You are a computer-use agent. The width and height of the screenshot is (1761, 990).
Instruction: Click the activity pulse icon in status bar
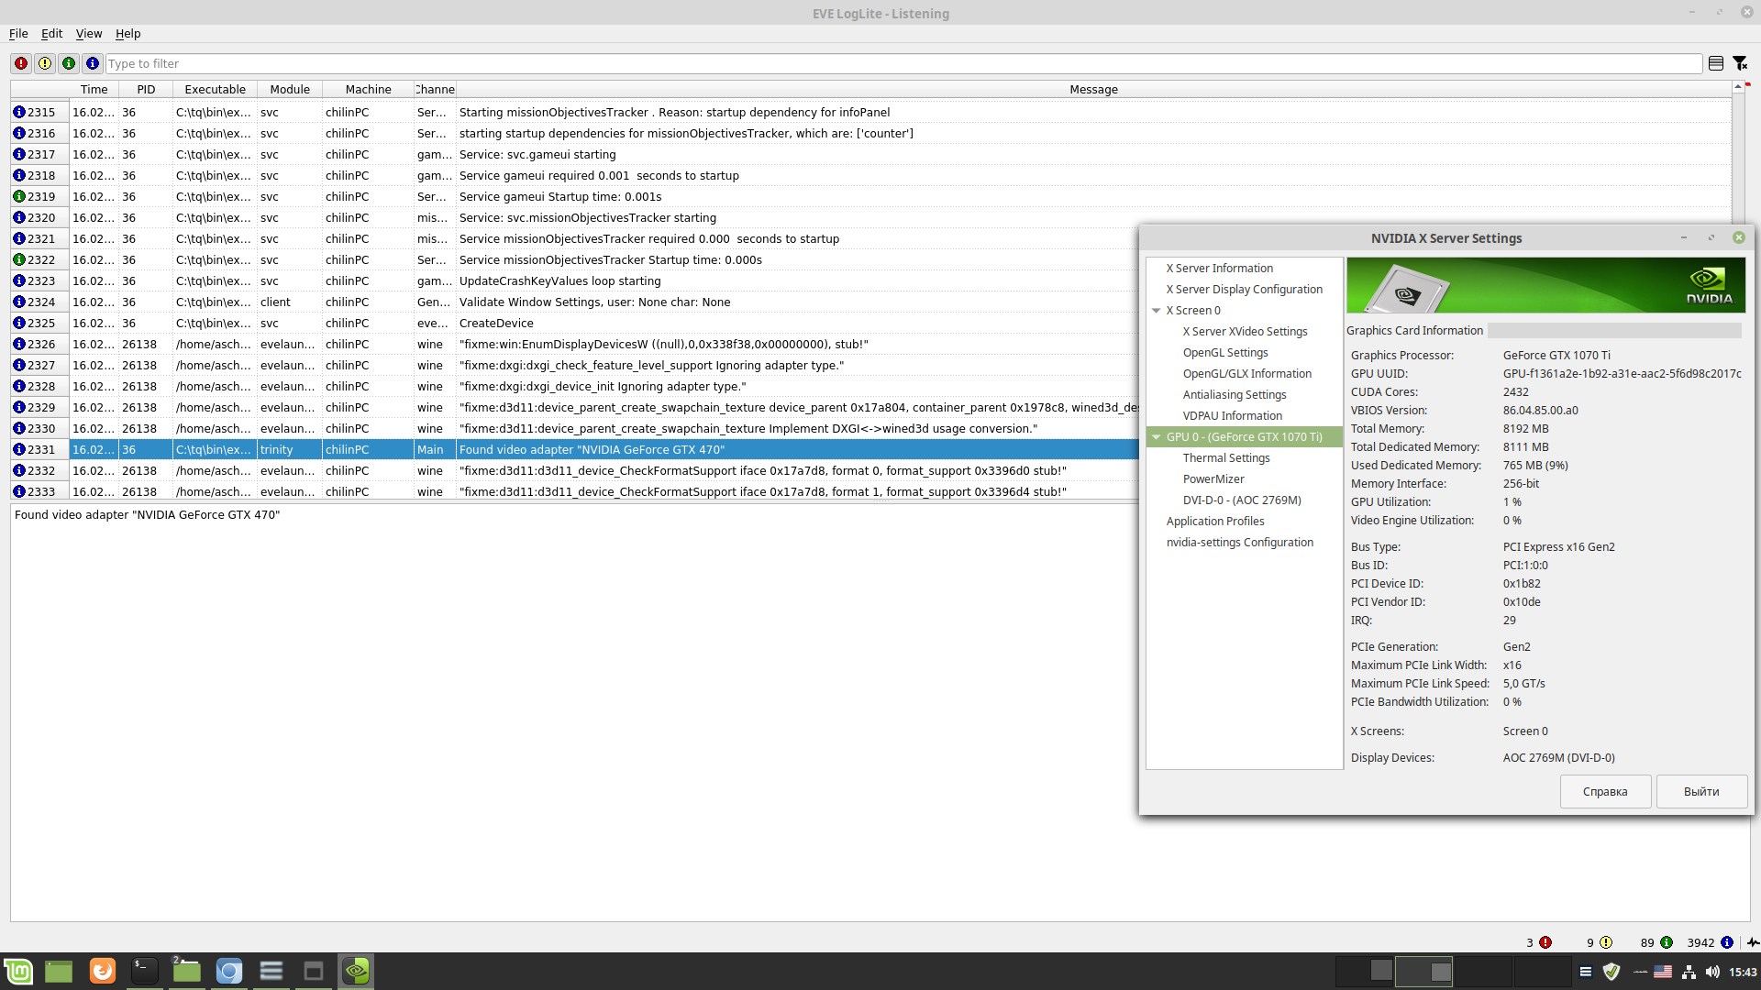click(x=1753, y=942)
